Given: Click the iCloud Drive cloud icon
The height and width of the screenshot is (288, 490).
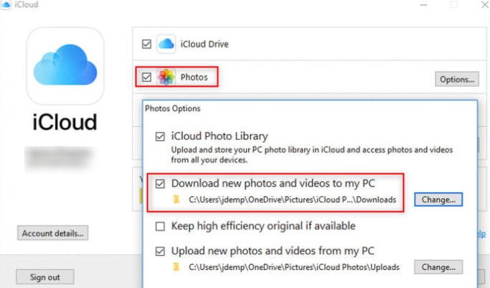Looking at the screenshot, I should tap(166, 44).
